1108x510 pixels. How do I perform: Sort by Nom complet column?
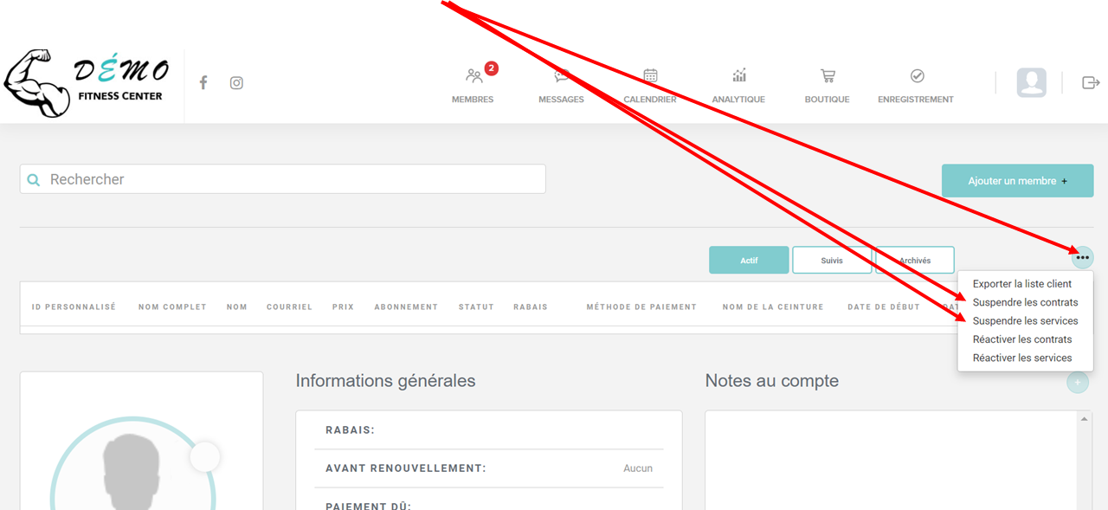[x=172, y=307]
